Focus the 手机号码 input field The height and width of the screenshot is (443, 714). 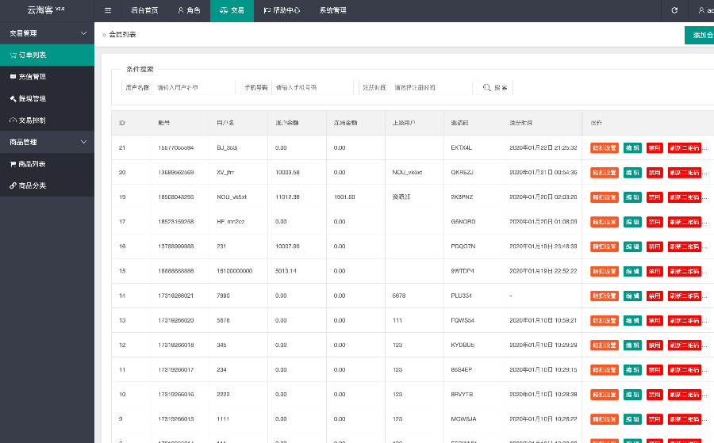tap(309, 87)
